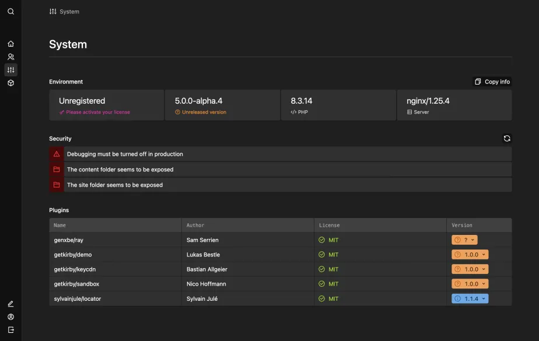Click the search icon in the sidebar
This screenshot has height=341, width=539.
click(10, 12)
